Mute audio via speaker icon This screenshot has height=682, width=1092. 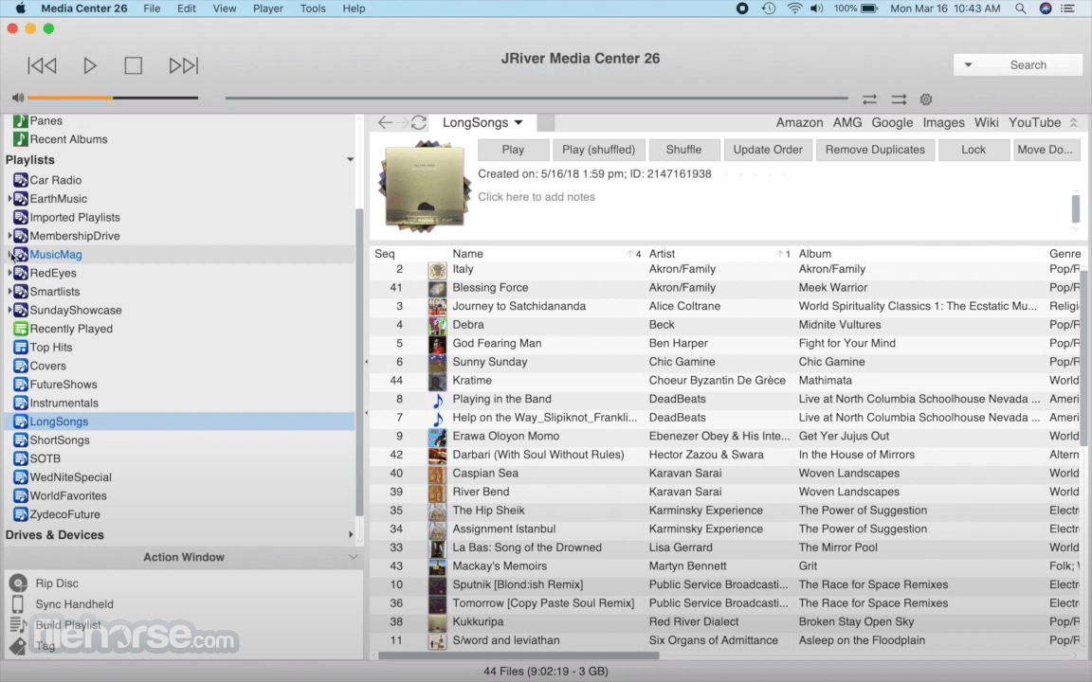click(18, 99)
